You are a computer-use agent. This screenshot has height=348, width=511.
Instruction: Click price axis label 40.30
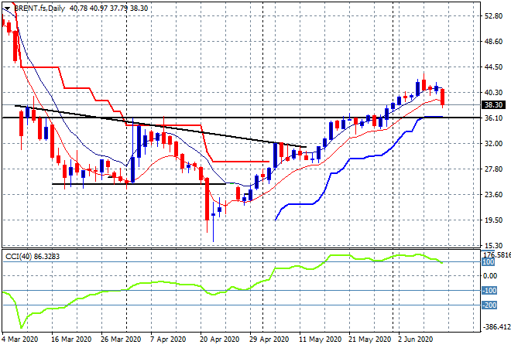(x=493, y=93)
